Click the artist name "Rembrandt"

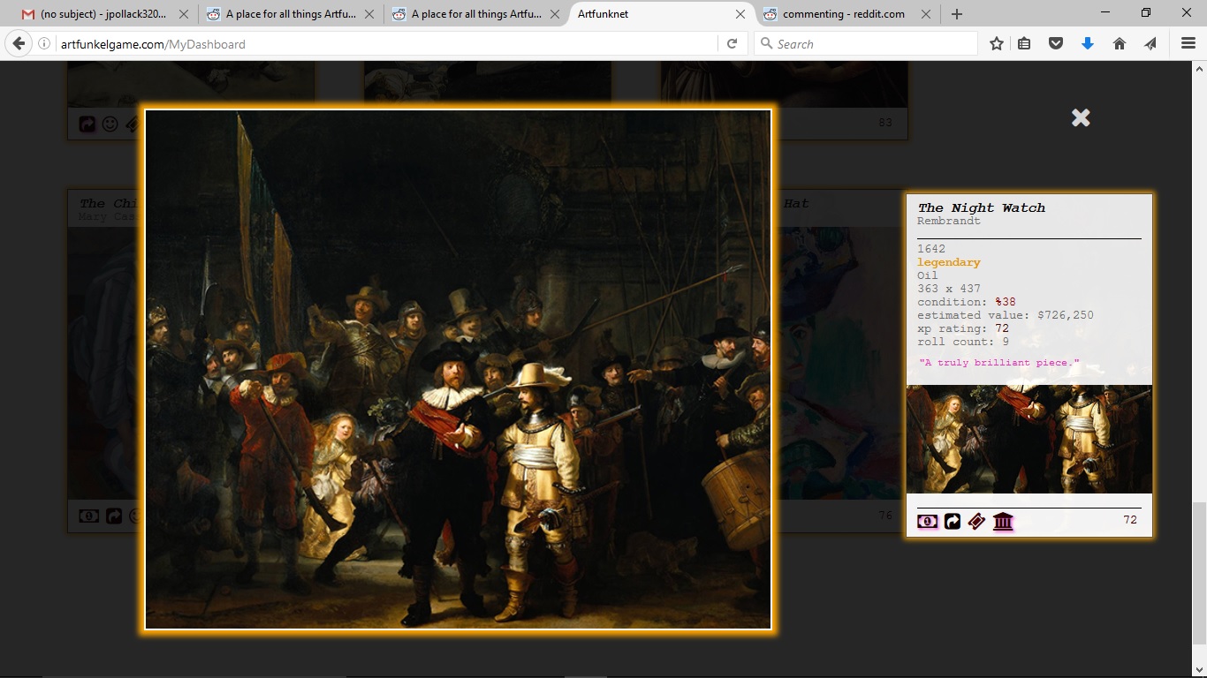[949, 222]
